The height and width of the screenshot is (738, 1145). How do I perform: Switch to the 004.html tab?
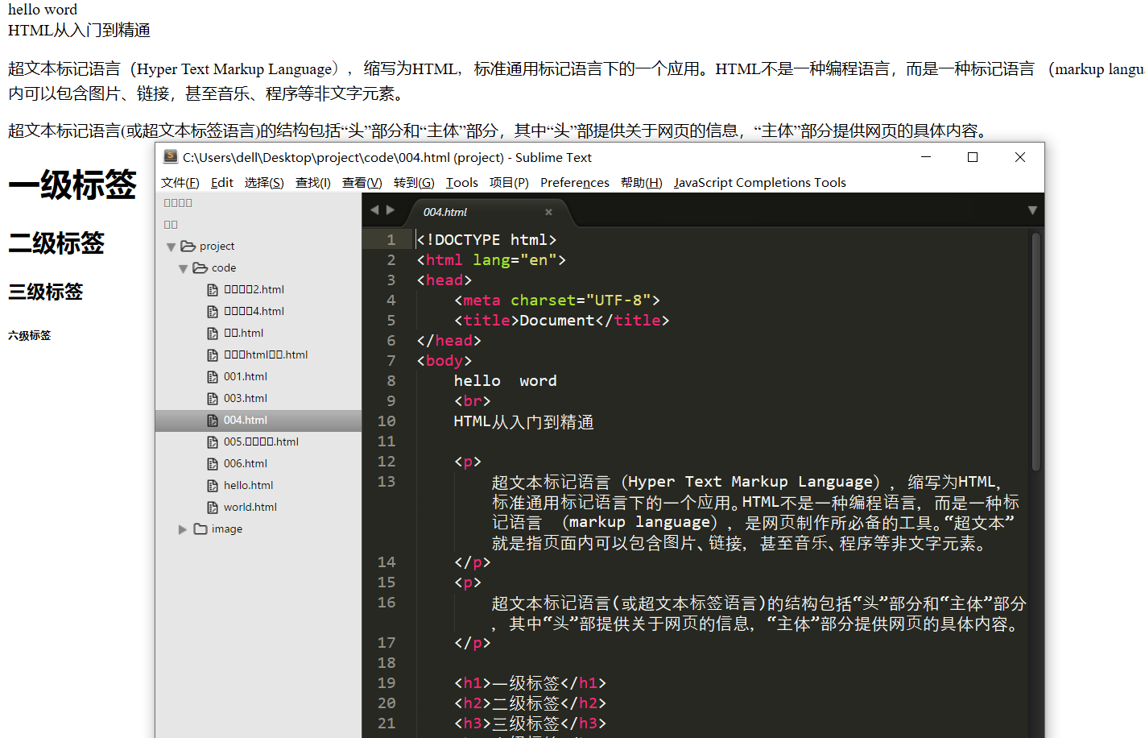click(445, 212)
